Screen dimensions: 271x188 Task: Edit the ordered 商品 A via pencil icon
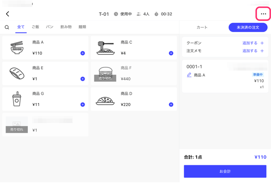(189, 75)
